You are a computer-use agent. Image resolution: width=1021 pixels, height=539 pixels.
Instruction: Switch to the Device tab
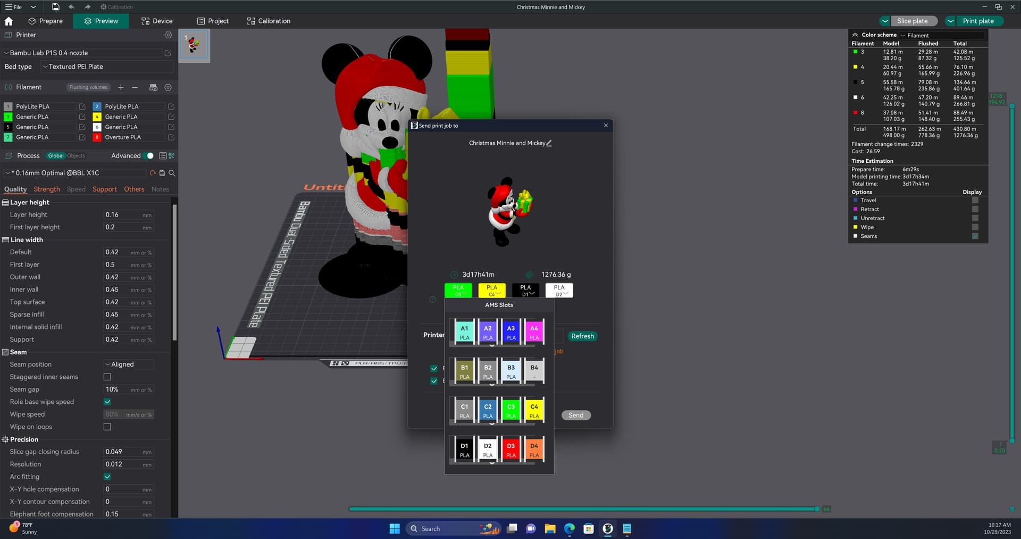pos(157,21)
